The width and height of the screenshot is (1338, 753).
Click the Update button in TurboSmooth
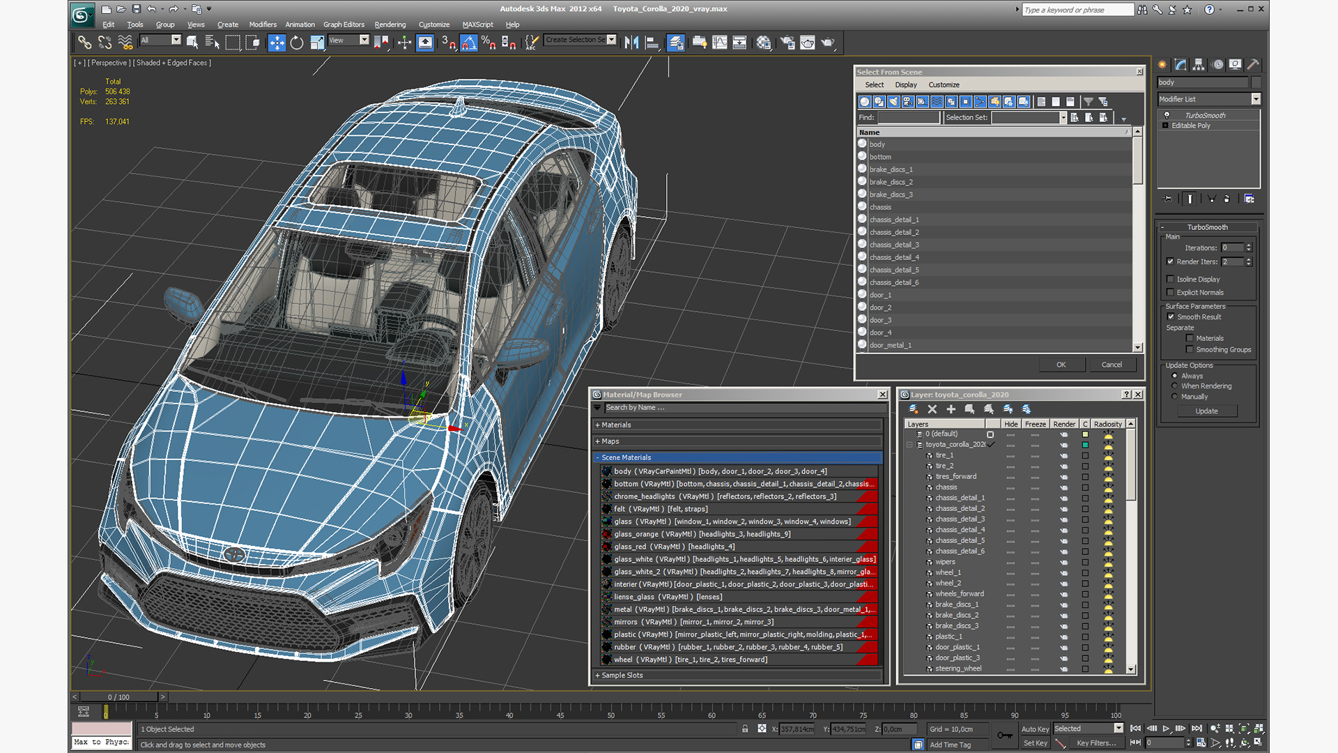coord(1206,411)
